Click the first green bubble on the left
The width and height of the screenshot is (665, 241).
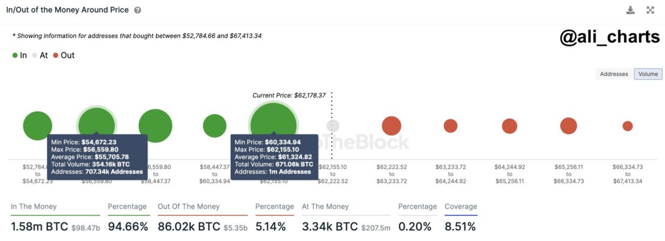38,126
